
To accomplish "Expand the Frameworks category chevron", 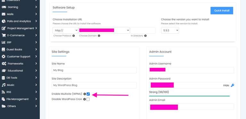I will pos(36,64).
